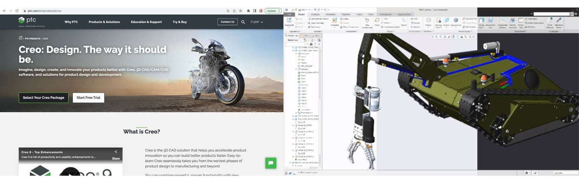Click the green chat bubble widget

click(270, 163)
